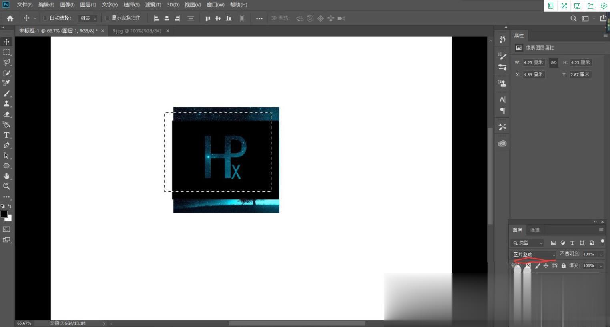The width and height of the screenshot is (610, 327).
Task: Select the Move tool
Action: pyautogui.click(x=6, y=42)
